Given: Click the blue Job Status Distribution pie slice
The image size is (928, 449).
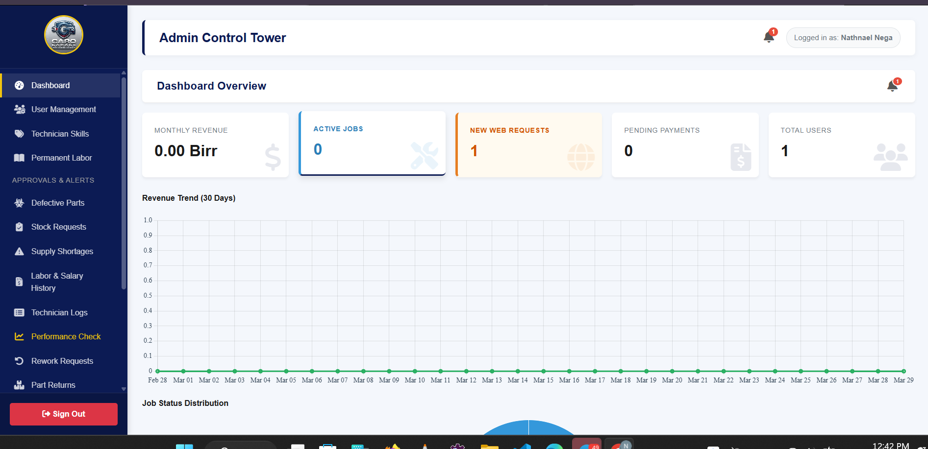Looking at the screenshot, I should pyautogui.click(x=528, y=428).
